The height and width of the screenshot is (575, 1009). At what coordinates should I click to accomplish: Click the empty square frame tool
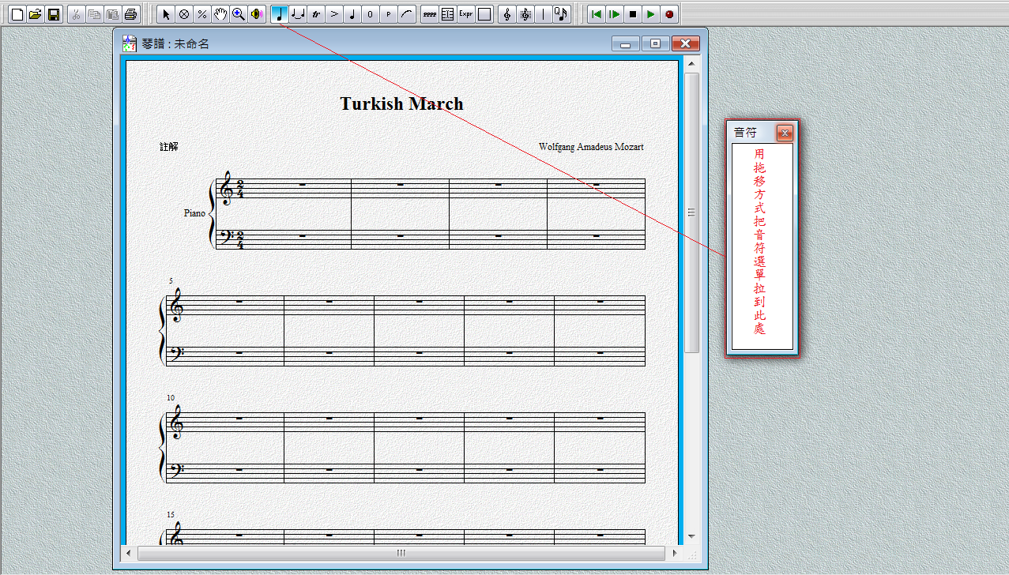484,14
